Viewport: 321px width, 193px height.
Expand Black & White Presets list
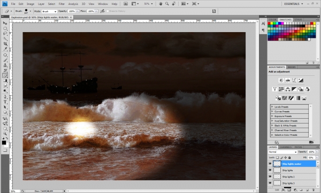(x=272, y=126)
